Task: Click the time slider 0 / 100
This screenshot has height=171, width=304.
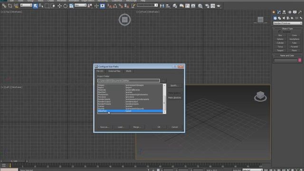Action: (14, 161)
